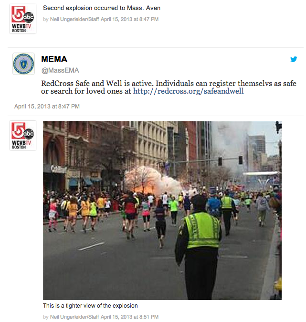
Task: Open the MEMA seal avatar
Action: pos(23,64)
